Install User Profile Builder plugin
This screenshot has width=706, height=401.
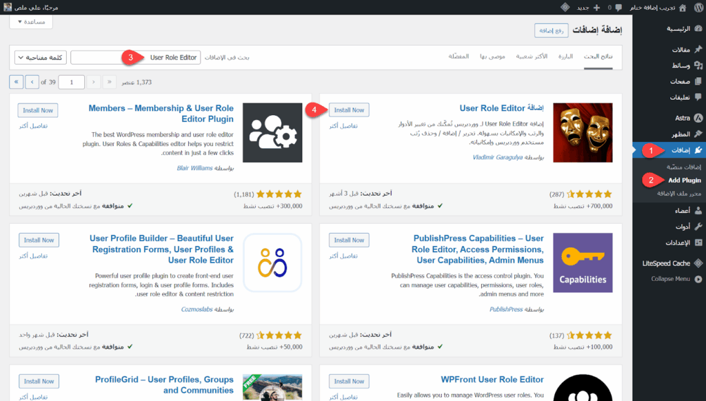(39, 240)
